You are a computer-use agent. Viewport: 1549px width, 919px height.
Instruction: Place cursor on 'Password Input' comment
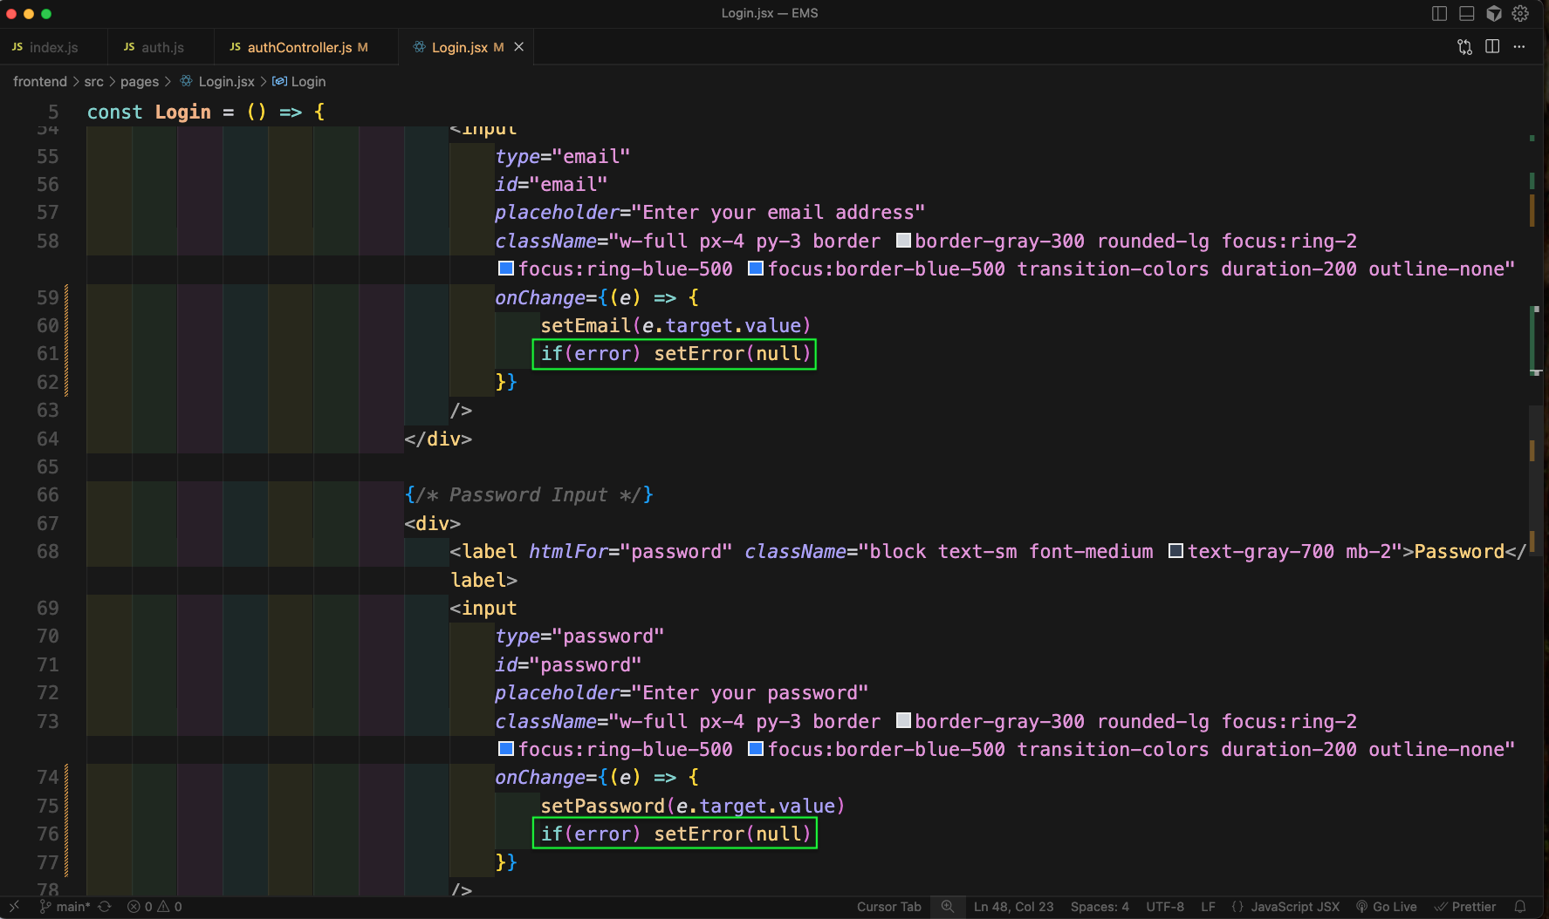[528, 494]
